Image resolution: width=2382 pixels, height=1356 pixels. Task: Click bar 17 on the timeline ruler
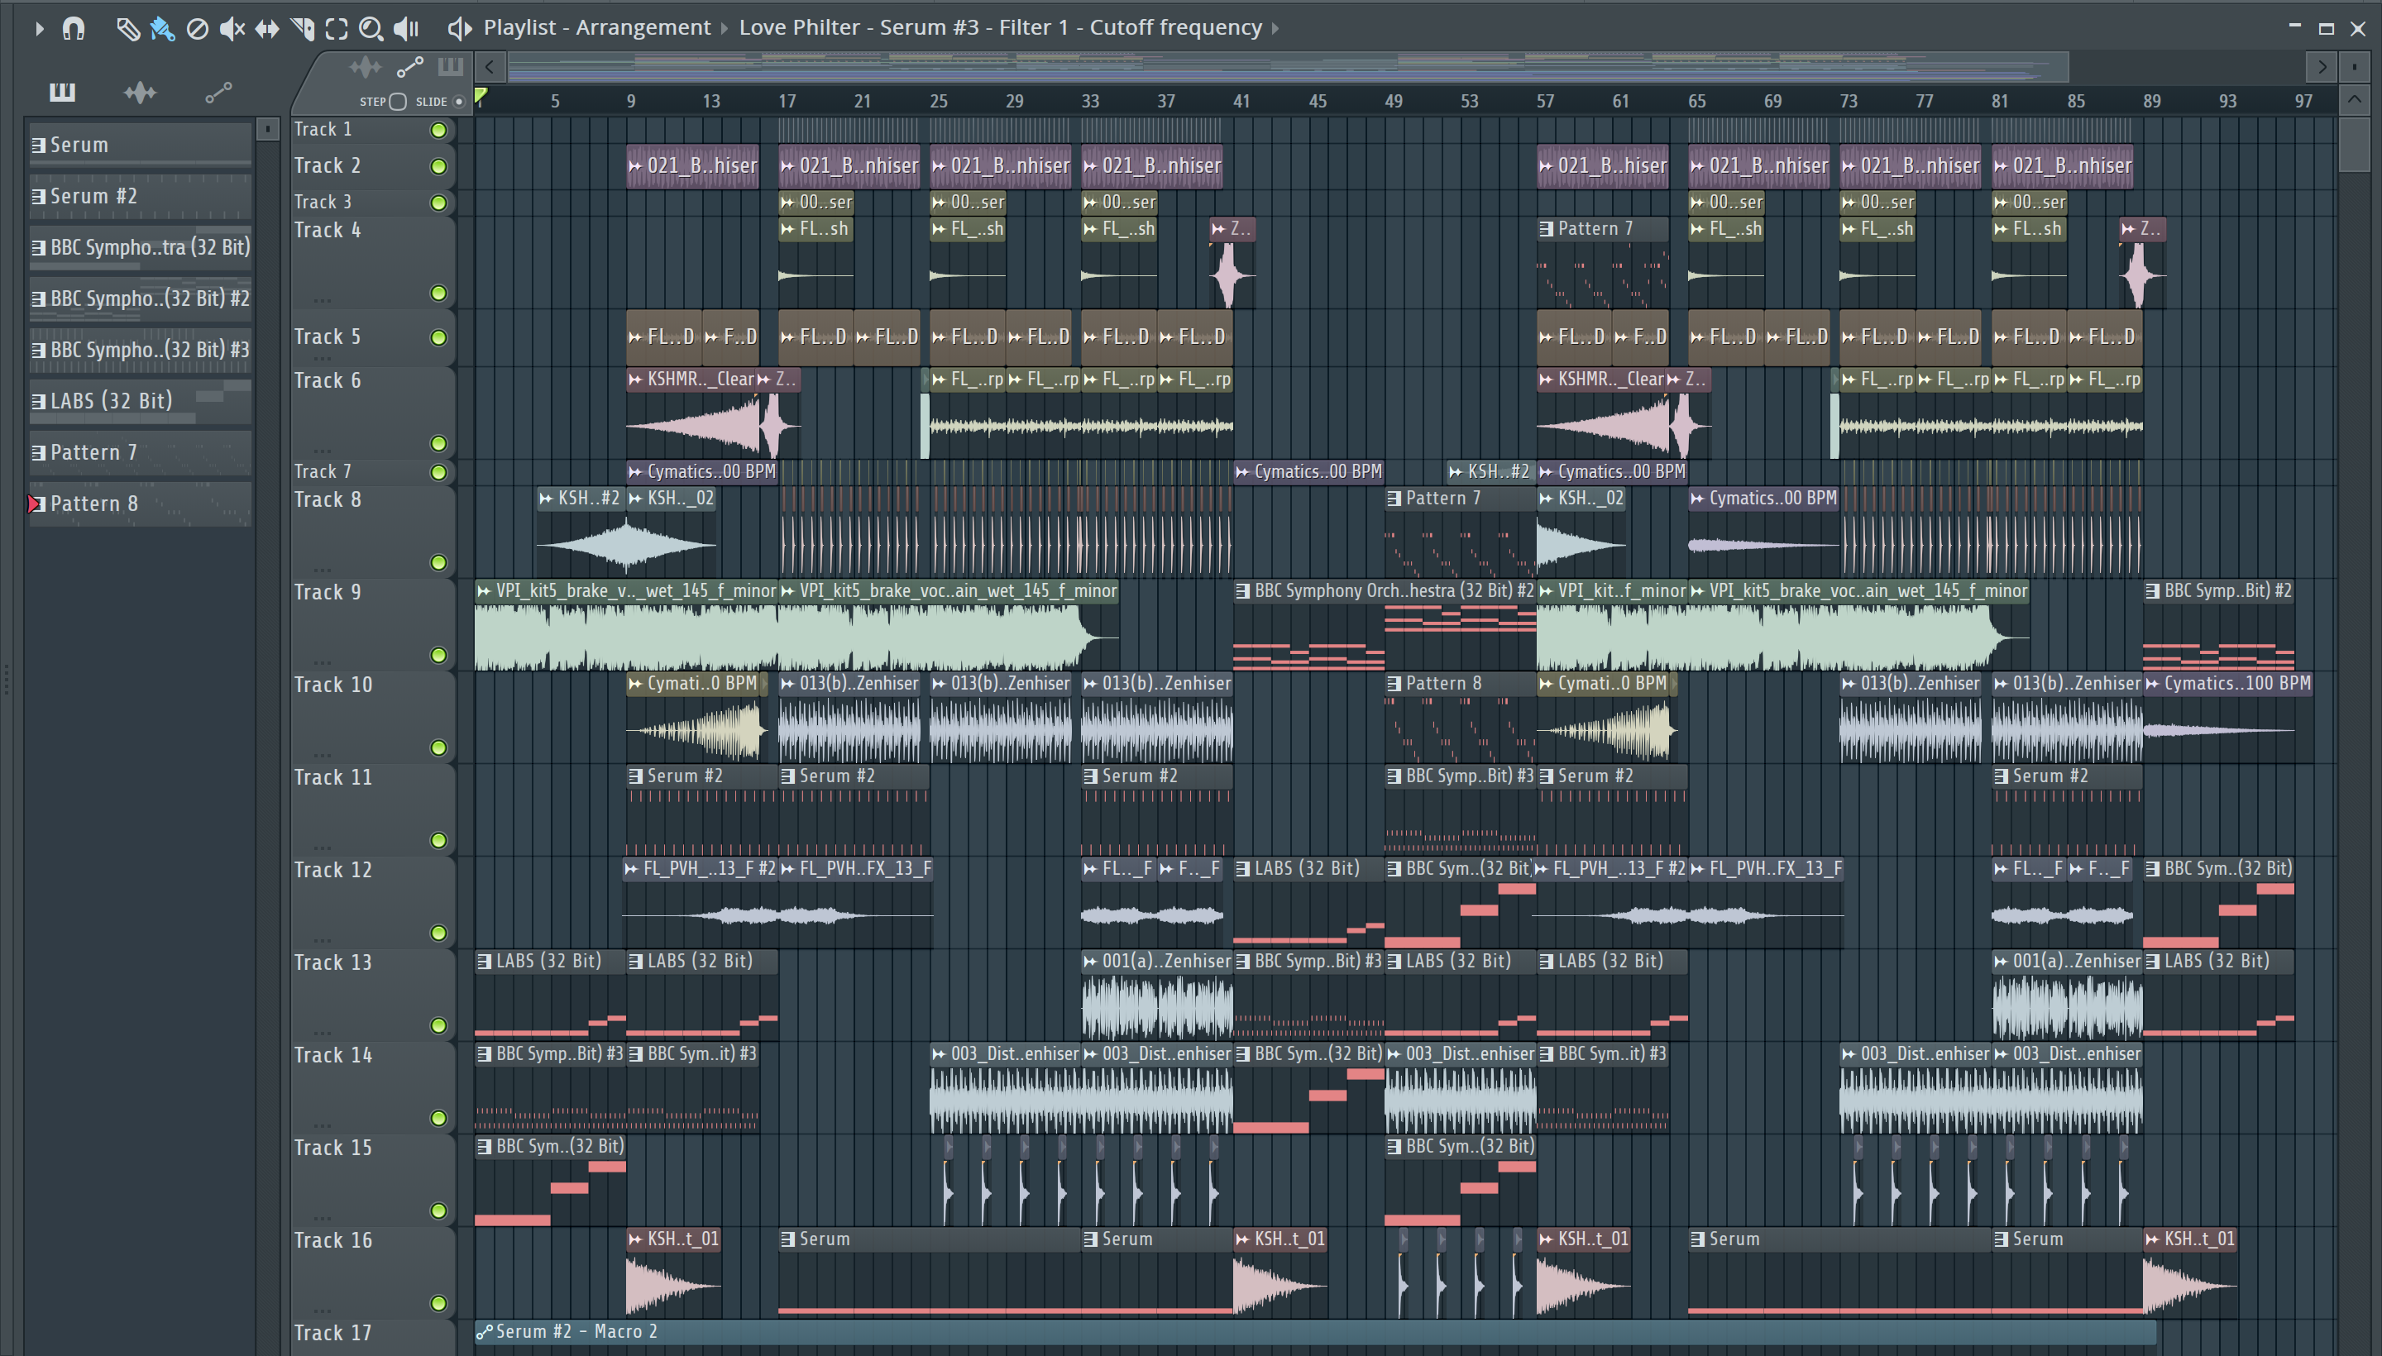pyautogui.click(x=787, y=101)
